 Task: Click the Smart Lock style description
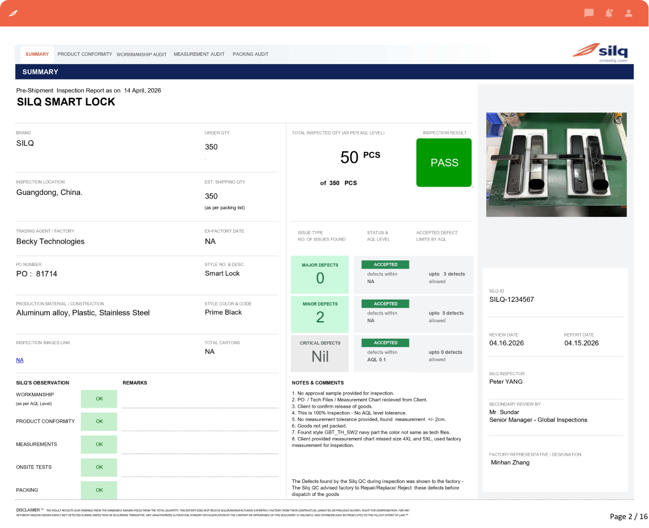click(x=222, y=274)
